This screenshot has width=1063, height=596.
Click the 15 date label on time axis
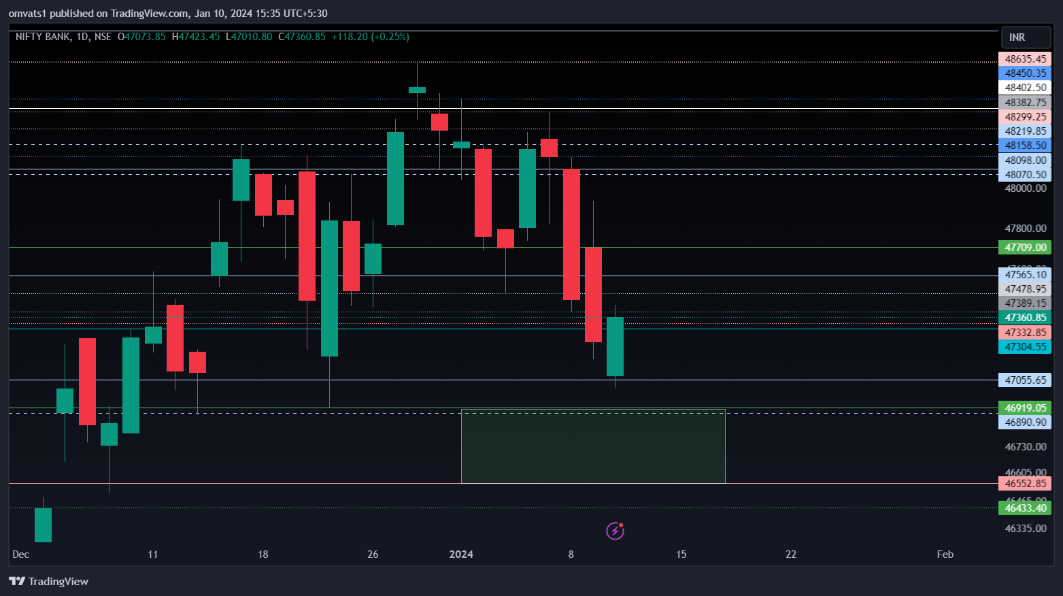[681, 554]
